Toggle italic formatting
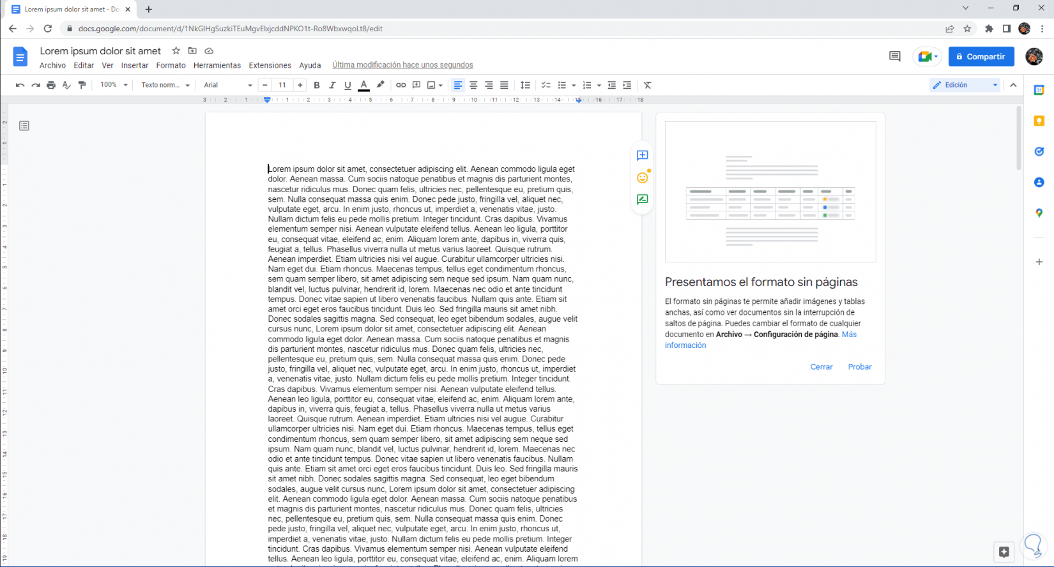 pyautogui.click(x=332, y=85)
